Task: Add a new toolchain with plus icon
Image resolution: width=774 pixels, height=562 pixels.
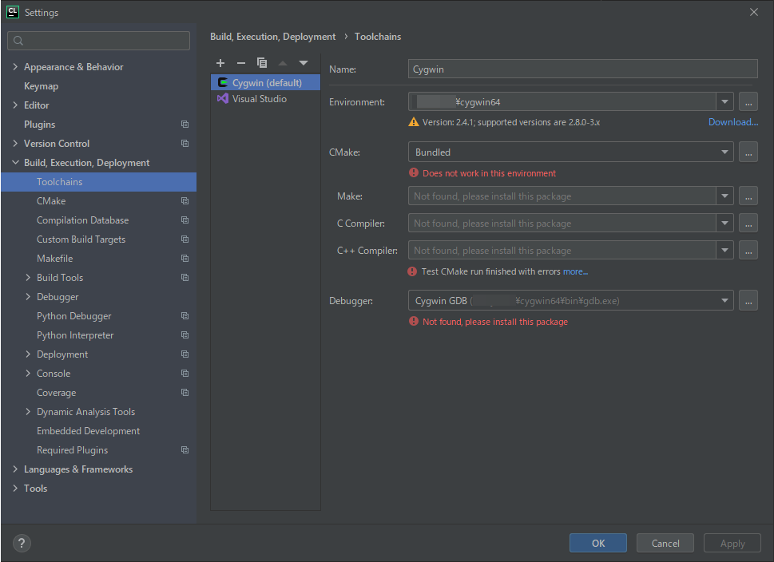Action: [x=220, y=62]
